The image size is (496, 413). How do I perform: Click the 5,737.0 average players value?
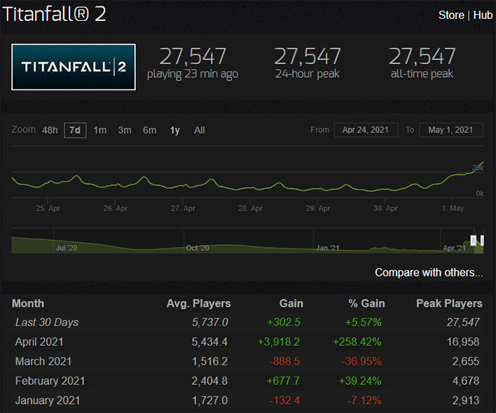point(209,322)
